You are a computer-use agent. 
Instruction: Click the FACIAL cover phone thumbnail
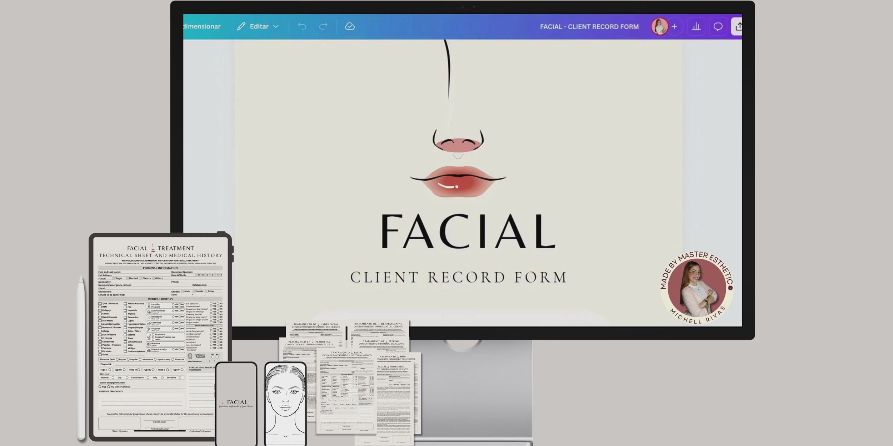(236, 403)
